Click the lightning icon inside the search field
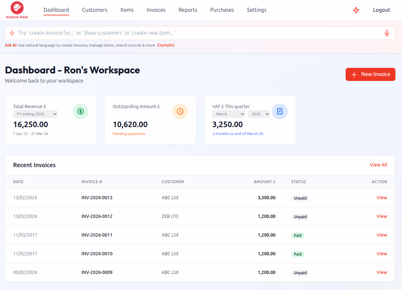The image size is (402, 290). 12,33
